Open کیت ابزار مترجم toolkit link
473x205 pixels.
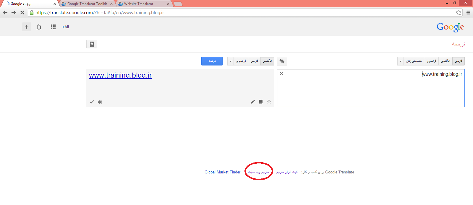(287, 172)
